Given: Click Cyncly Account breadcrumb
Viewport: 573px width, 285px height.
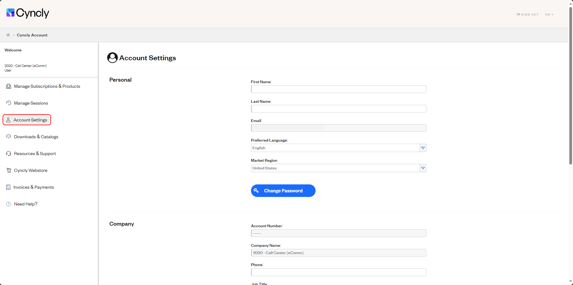Looking at the screenshot, I should pos(32,35).
